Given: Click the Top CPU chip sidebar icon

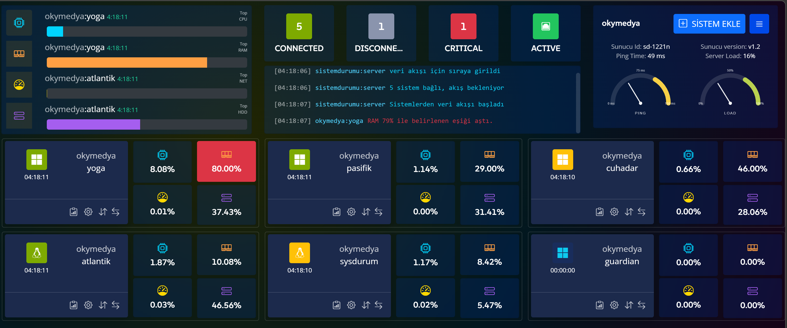Looking at the screenshot, I should click(x=19, y=22).
